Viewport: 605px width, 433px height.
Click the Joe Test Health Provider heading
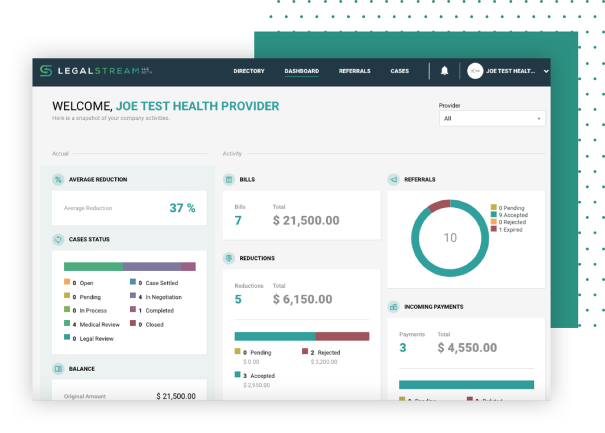tap(197, 106)
